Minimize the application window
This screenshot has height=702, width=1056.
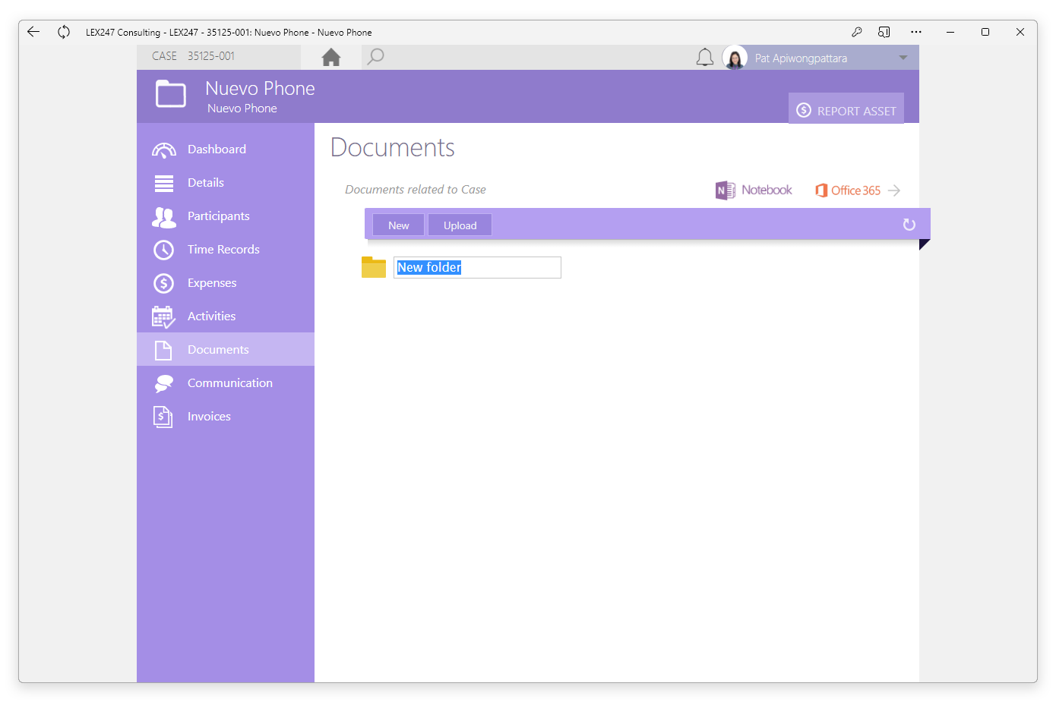click(950, 32)
